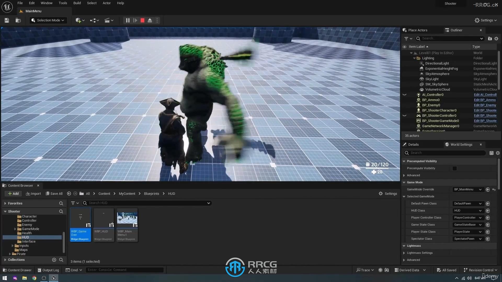Open the Window menu
Viewport: 502px width, 282px height.
(x=47, y=3)
